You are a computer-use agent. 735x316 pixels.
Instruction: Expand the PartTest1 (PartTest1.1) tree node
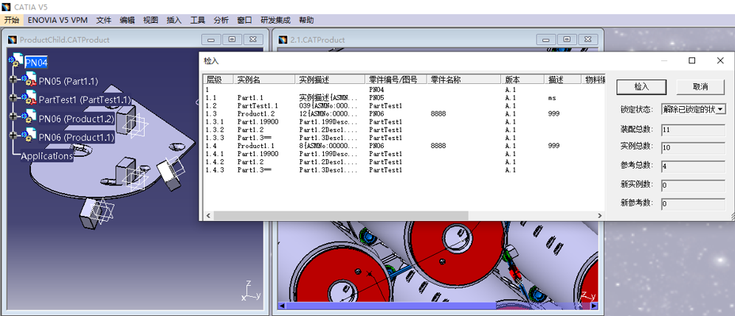click(14, 98)
